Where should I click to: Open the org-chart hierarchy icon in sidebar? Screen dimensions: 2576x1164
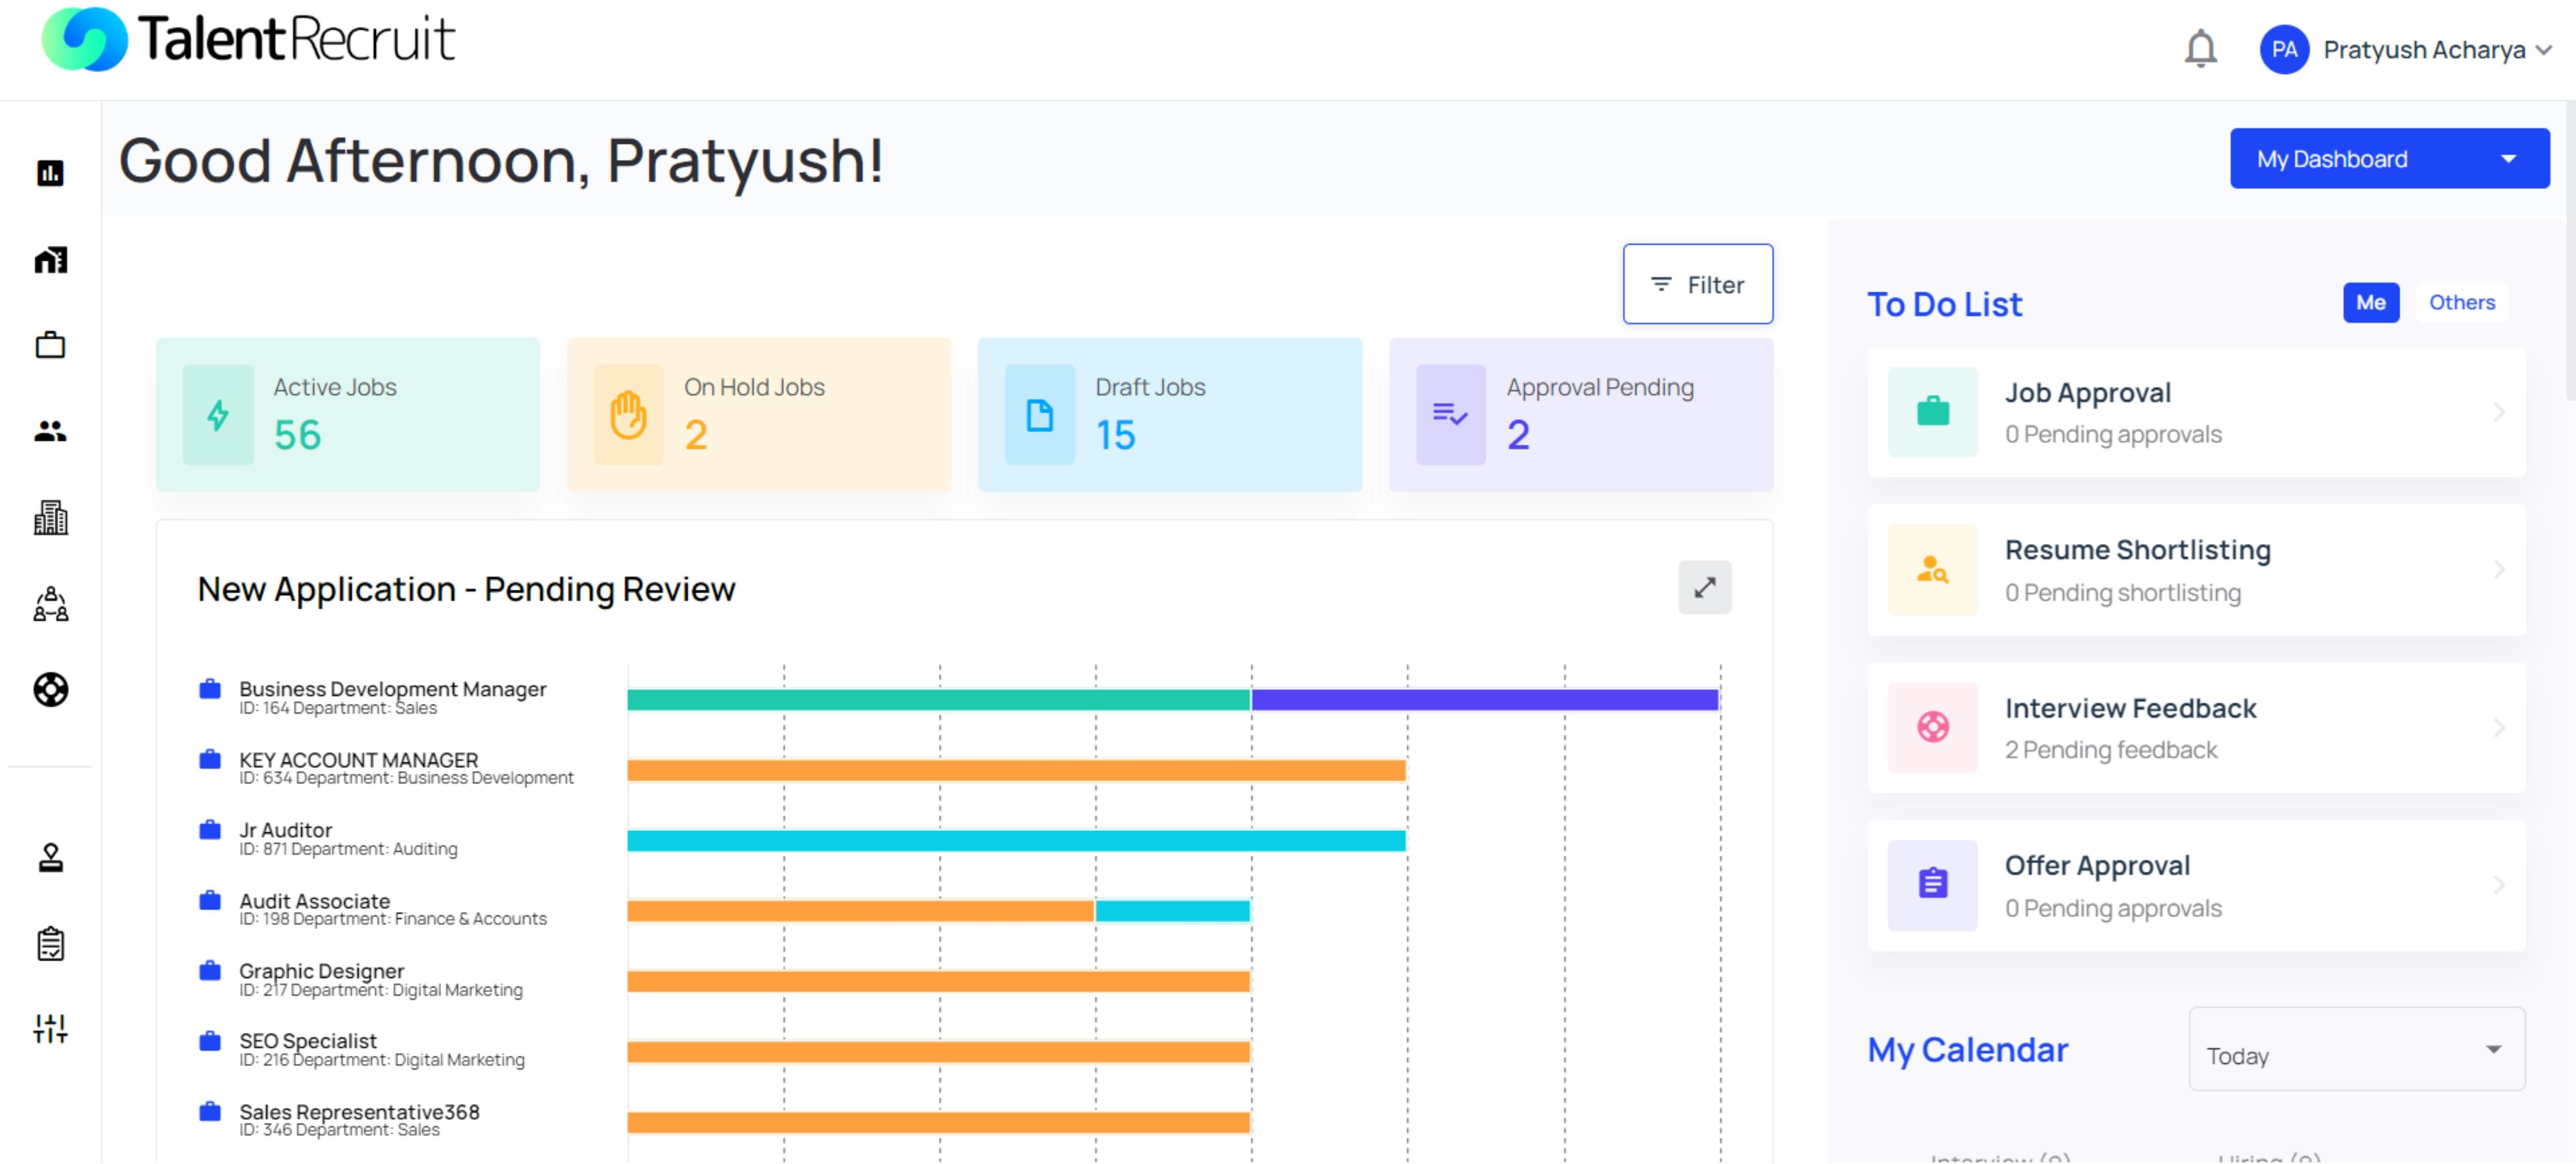(x=49, y=604)
